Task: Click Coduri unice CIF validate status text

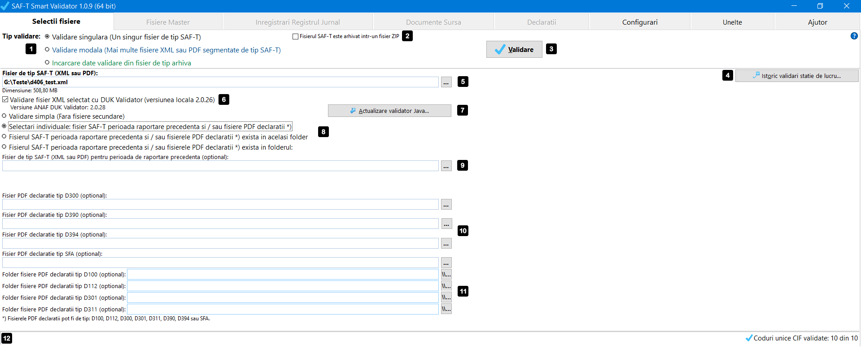Action: [x=805, y=338]
